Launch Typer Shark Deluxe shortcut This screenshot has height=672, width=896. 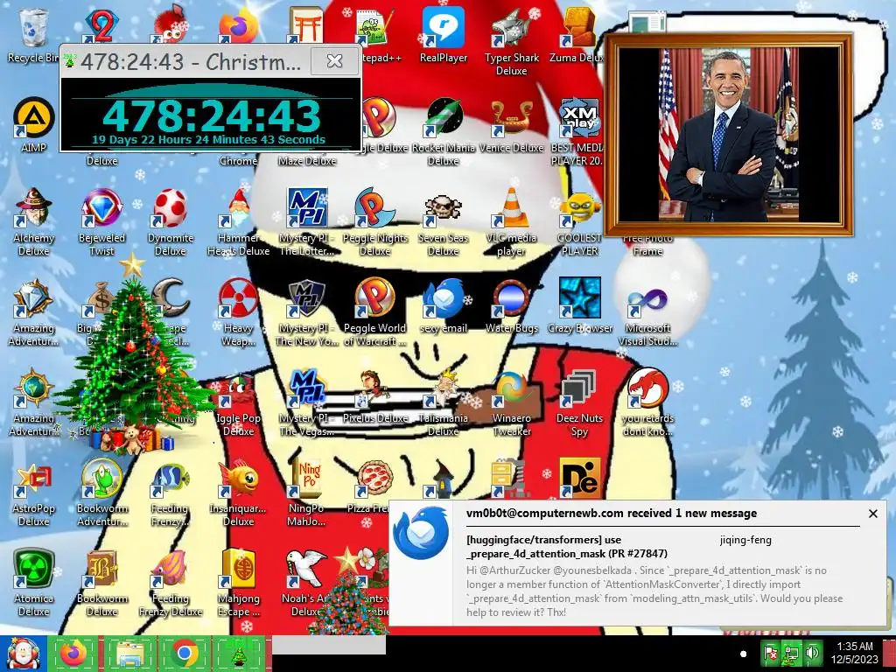coord(511,41)
